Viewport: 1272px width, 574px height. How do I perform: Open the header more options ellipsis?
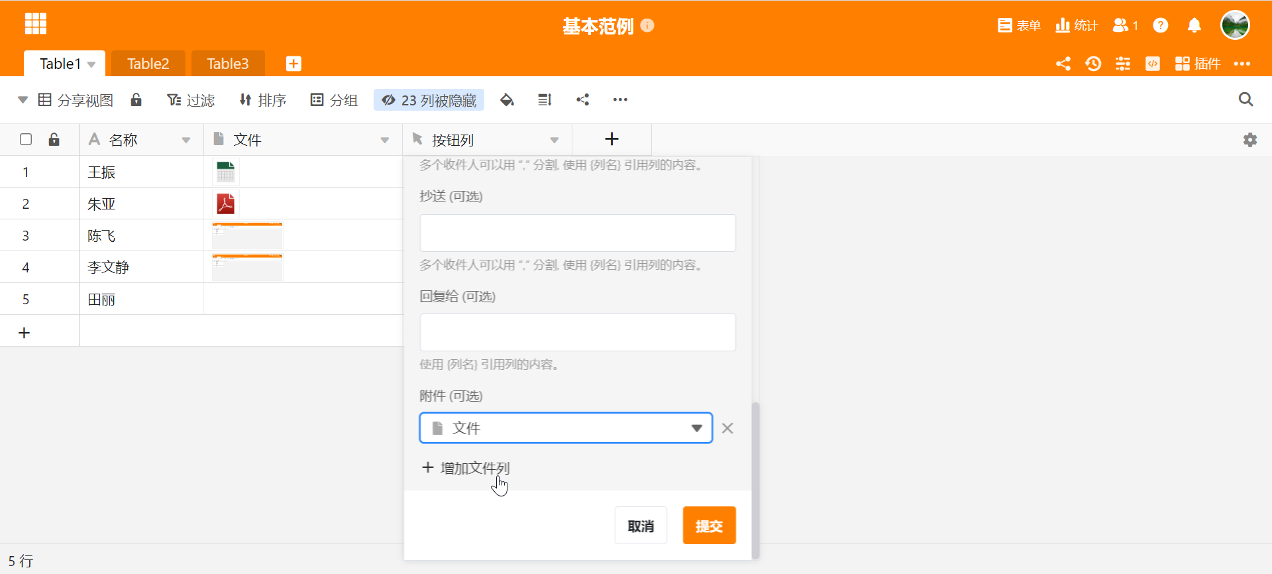pyautogui.click(x=1242, y=64)
